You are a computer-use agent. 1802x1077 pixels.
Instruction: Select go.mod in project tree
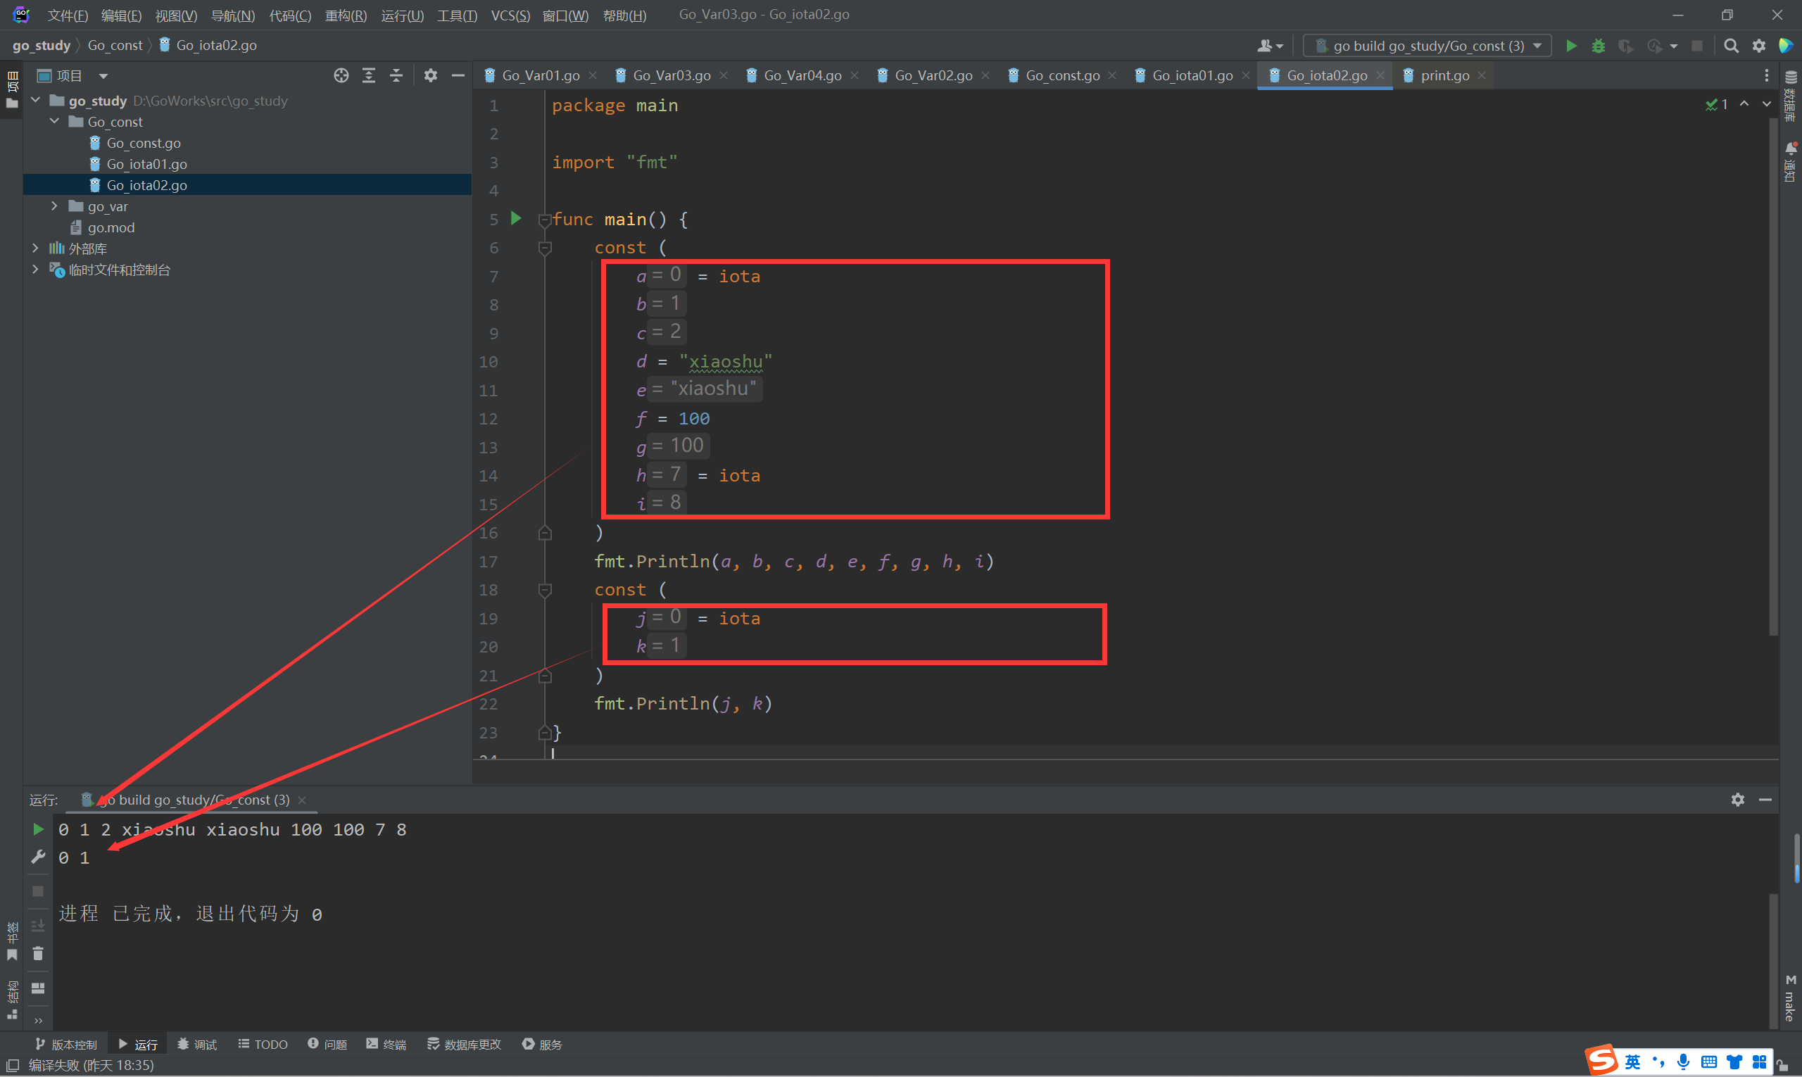point(111,227)
